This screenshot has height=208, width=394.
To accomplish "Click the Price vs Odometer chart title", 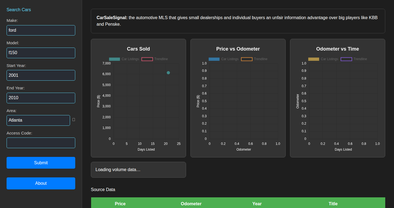I will [x=238, y=49].
